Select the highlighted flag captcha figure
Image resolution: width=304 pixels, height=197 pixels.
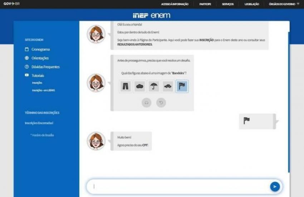click(182, 86)
